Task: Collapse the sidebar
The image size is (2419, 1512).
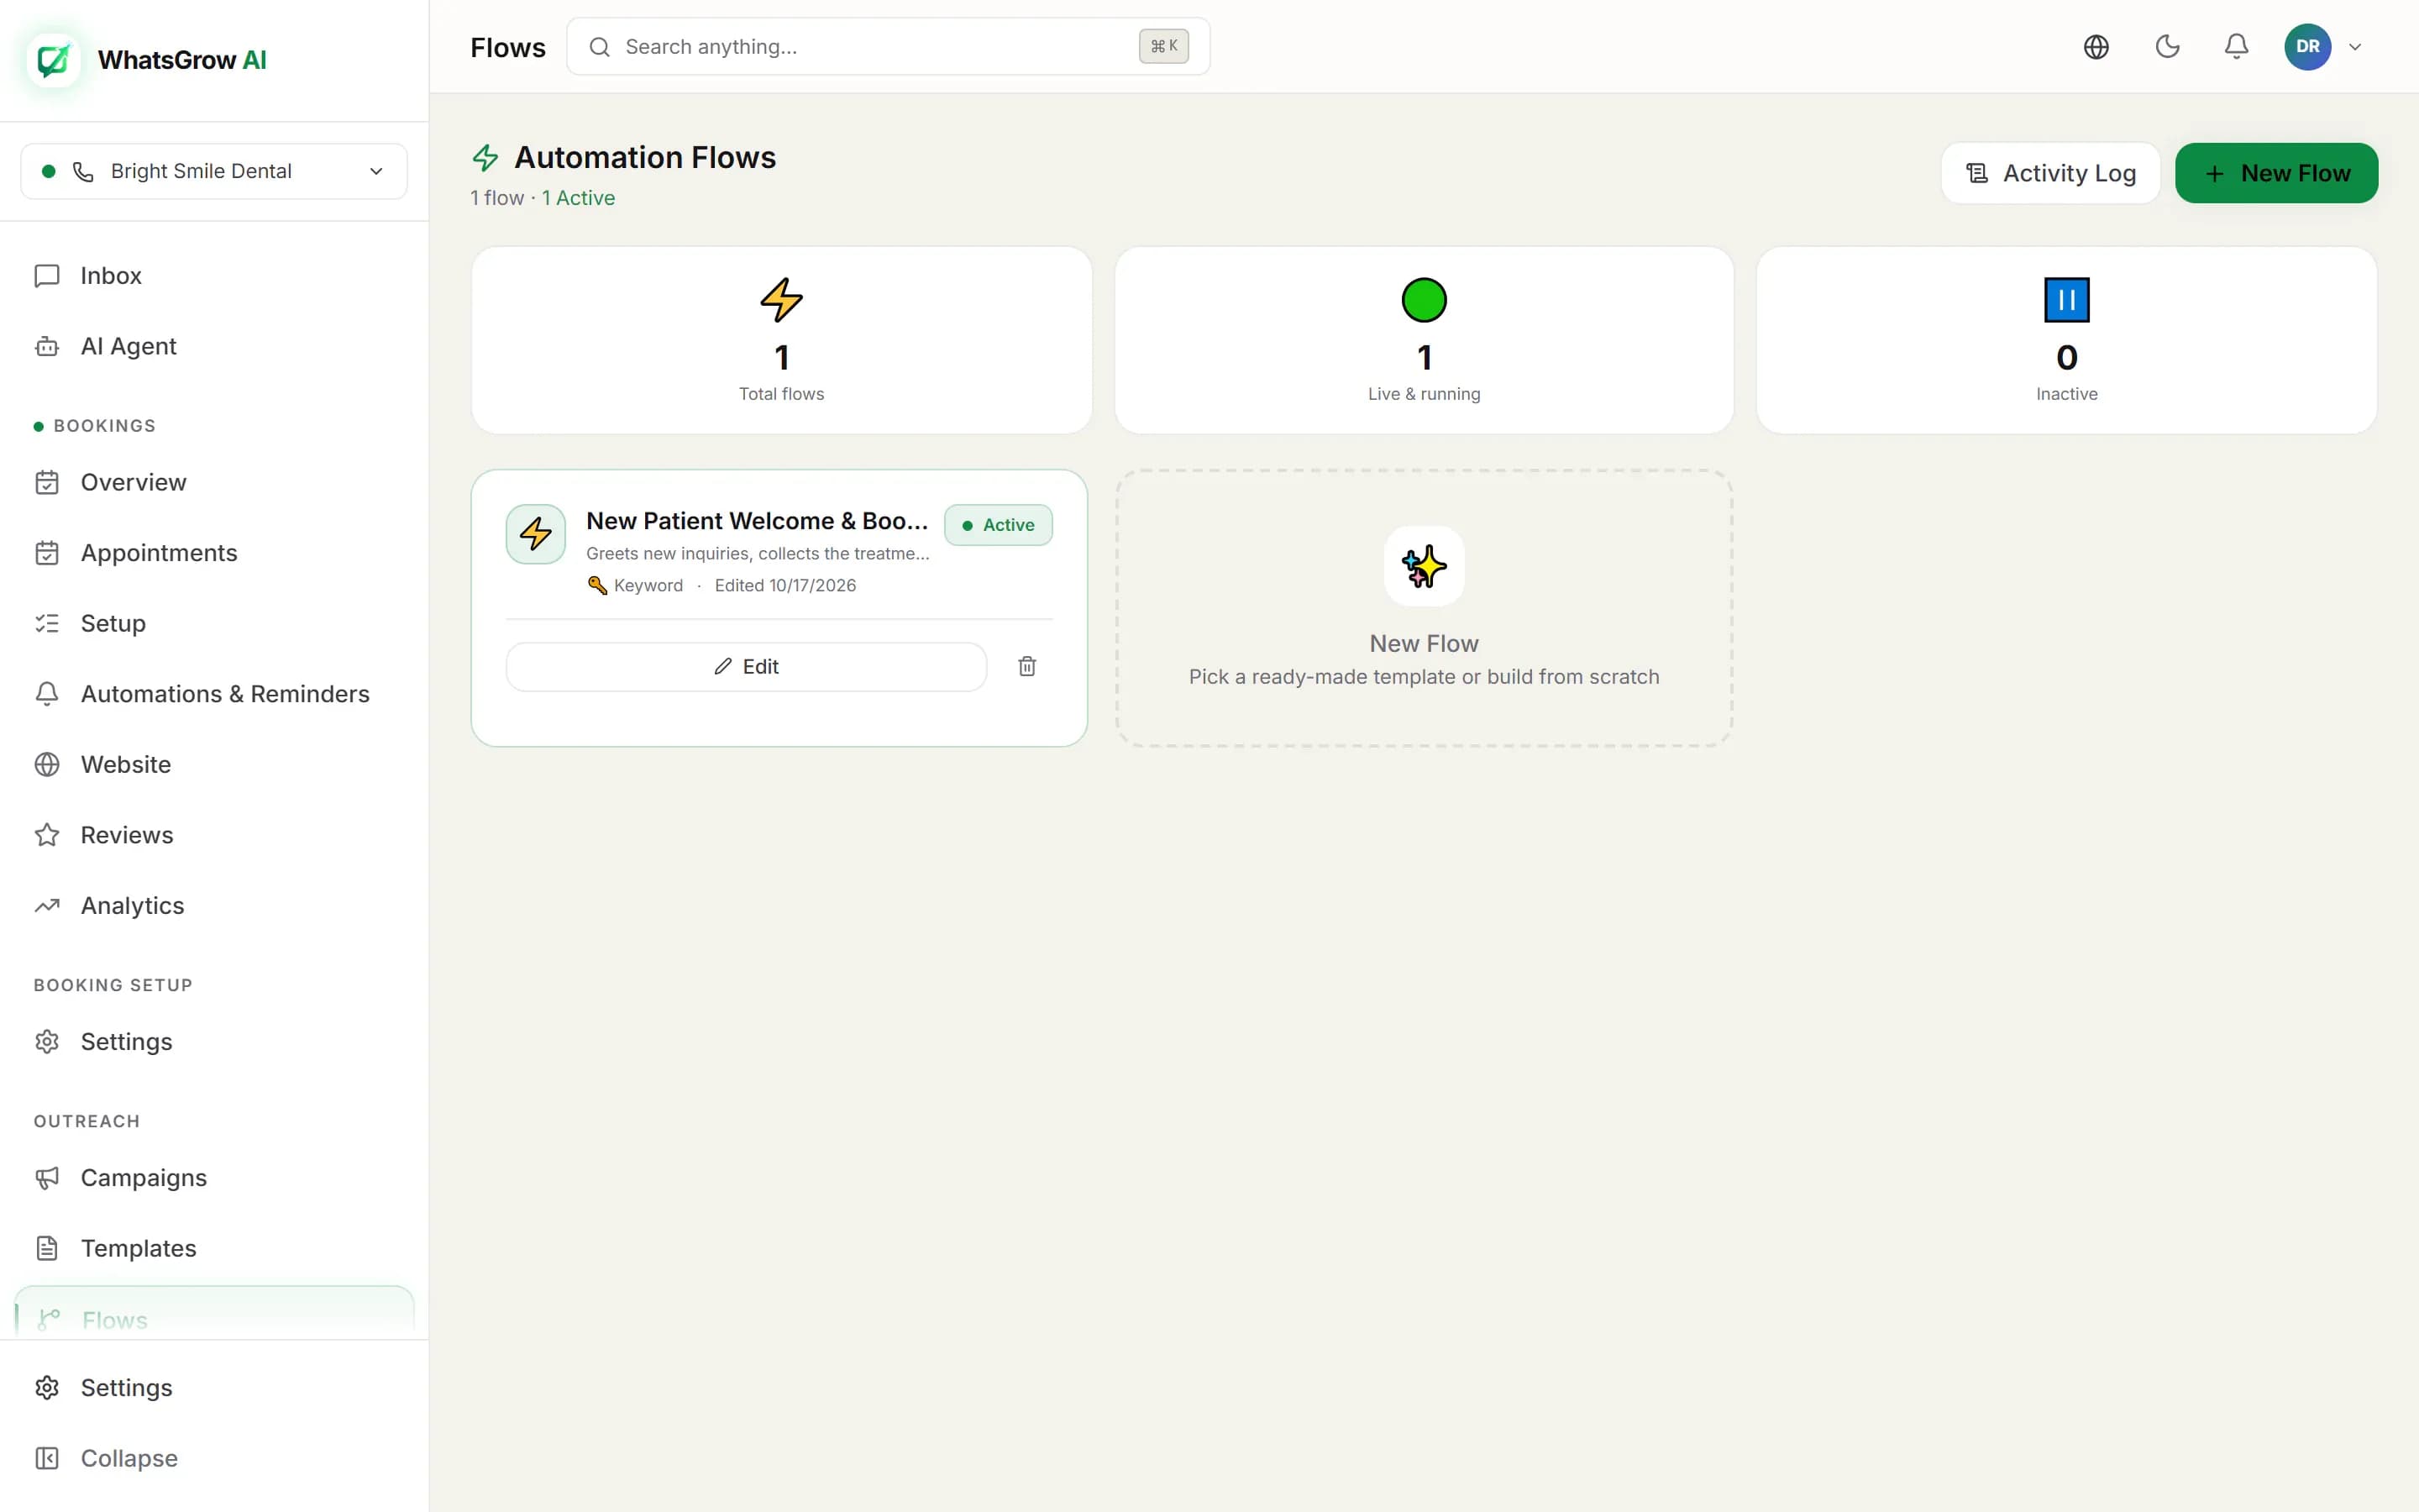Action: 214,1458
